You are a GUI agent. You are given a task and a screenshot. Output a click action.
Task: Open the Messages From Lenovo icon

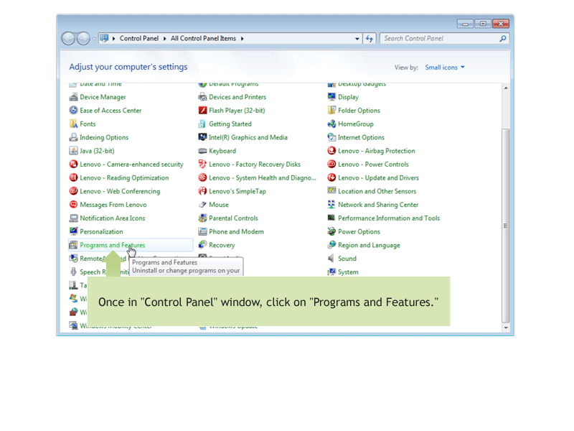[x=74, y=205]
